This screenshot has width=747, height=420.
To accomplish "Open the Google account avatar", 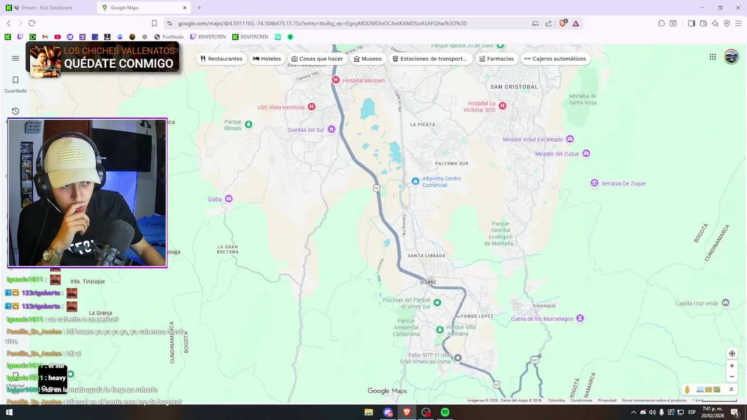I will [731, 57].
